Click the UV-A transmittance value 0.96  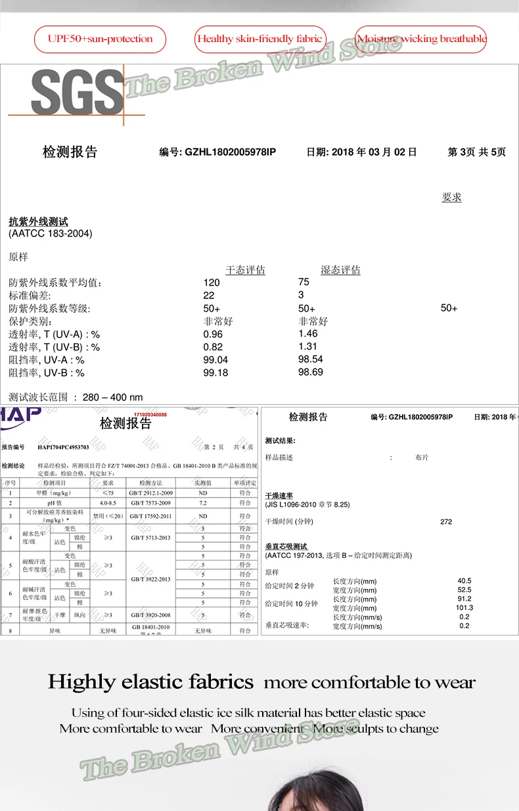click(x=213, y=334)
